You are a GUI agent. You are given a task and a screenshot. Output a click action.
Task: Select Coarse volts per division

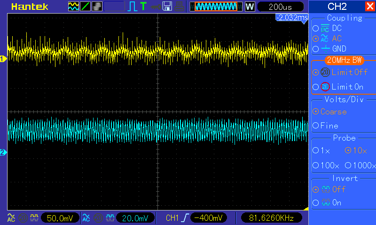click(x=330, y=112)
